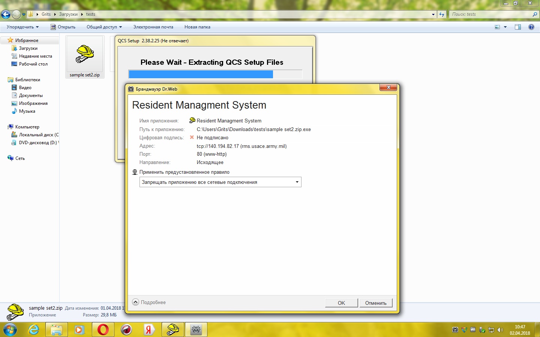Open the red sphere browser taskbar icon
Screen dimensions: 540x337
pos(126,330)
